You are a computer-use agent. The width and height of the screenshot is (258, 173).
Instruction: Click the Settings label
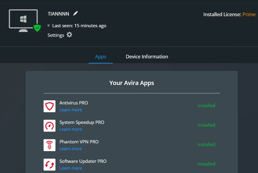56,35
